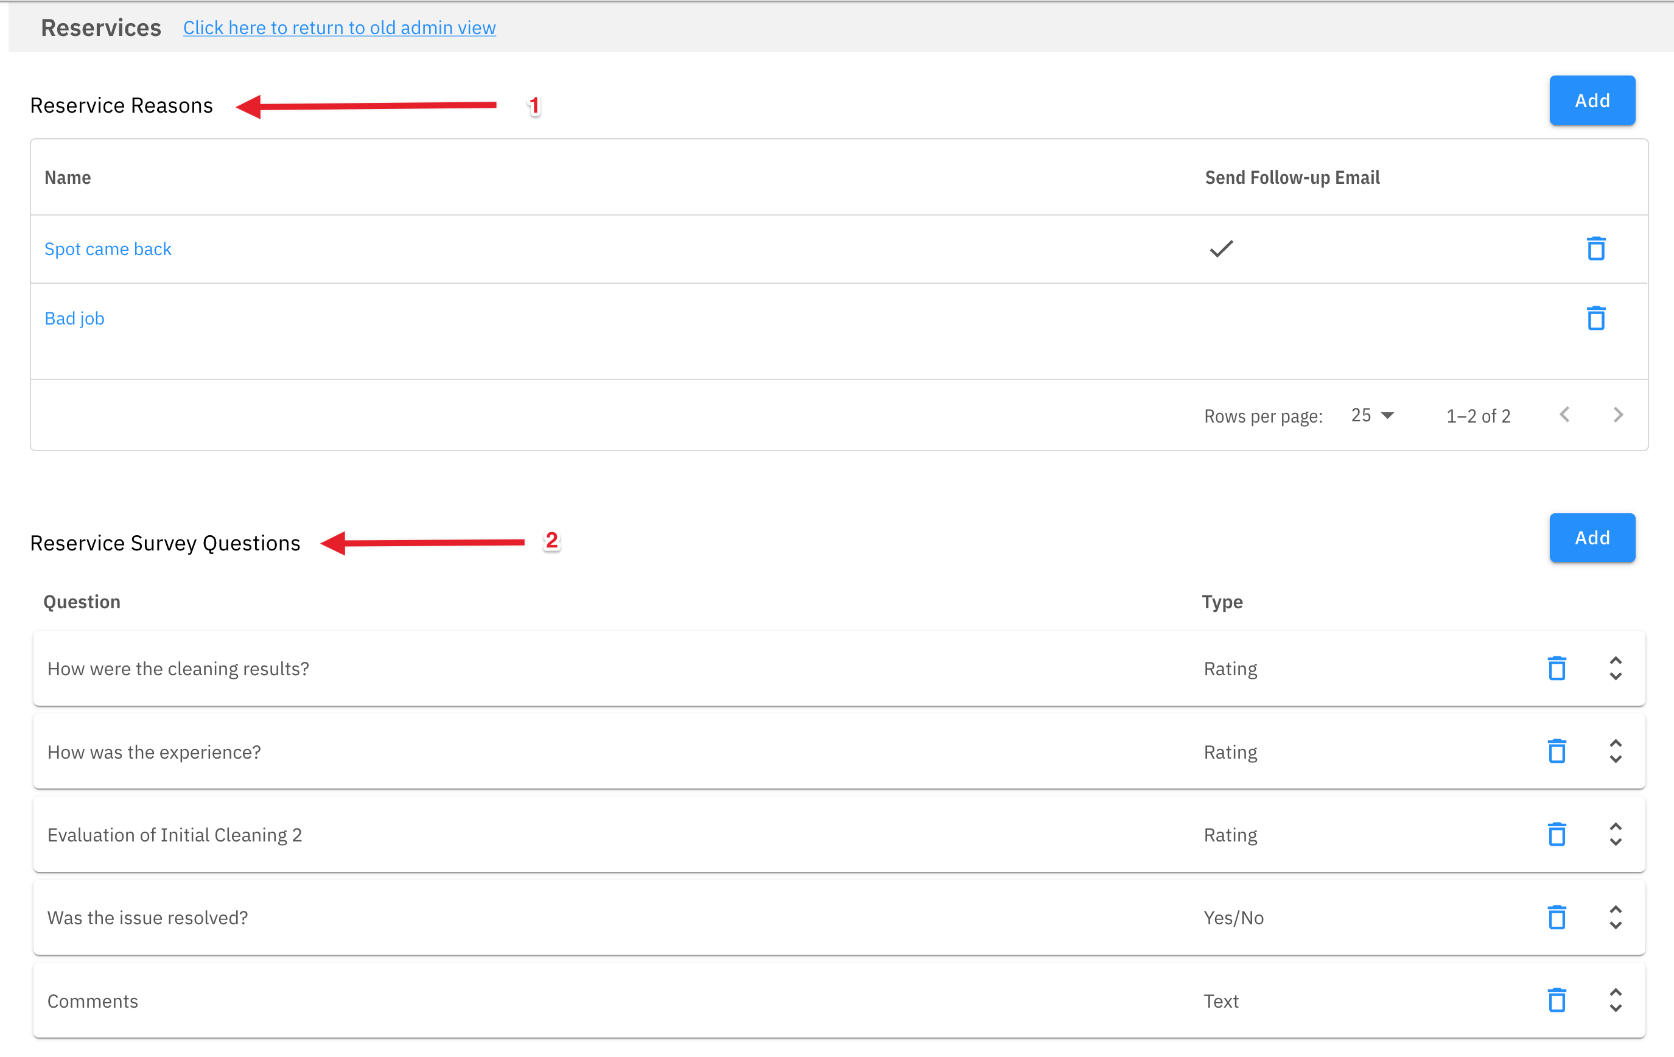
Task: Delete the 'Spot came back' reason
Action: pos(1595,248)
